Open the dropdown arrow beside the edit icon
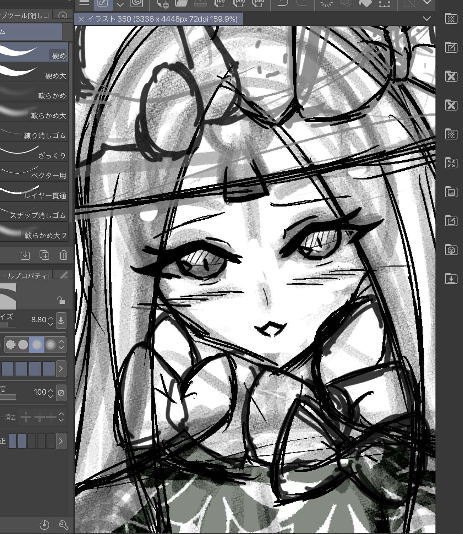This screenshot has height=534, width=463. [x=120, y=4]
